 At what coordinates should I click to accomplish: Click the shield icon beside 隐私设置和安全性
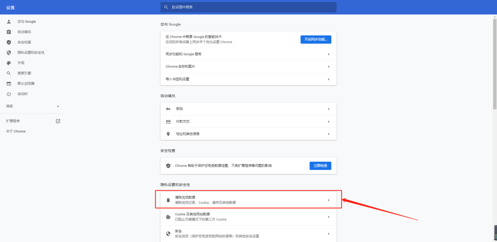click(9, 52)
